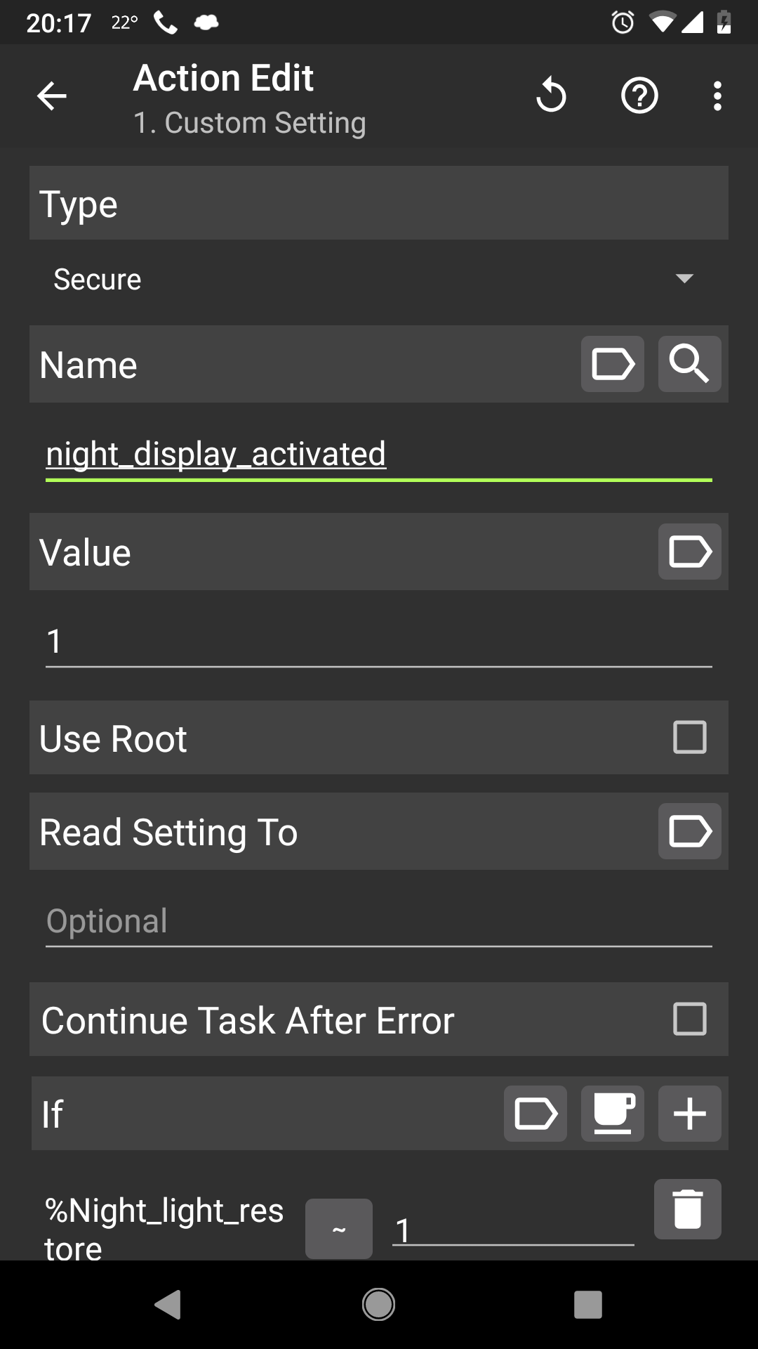Delete the %Night_light_restore condition with trash icon

tap(687, 1209)
